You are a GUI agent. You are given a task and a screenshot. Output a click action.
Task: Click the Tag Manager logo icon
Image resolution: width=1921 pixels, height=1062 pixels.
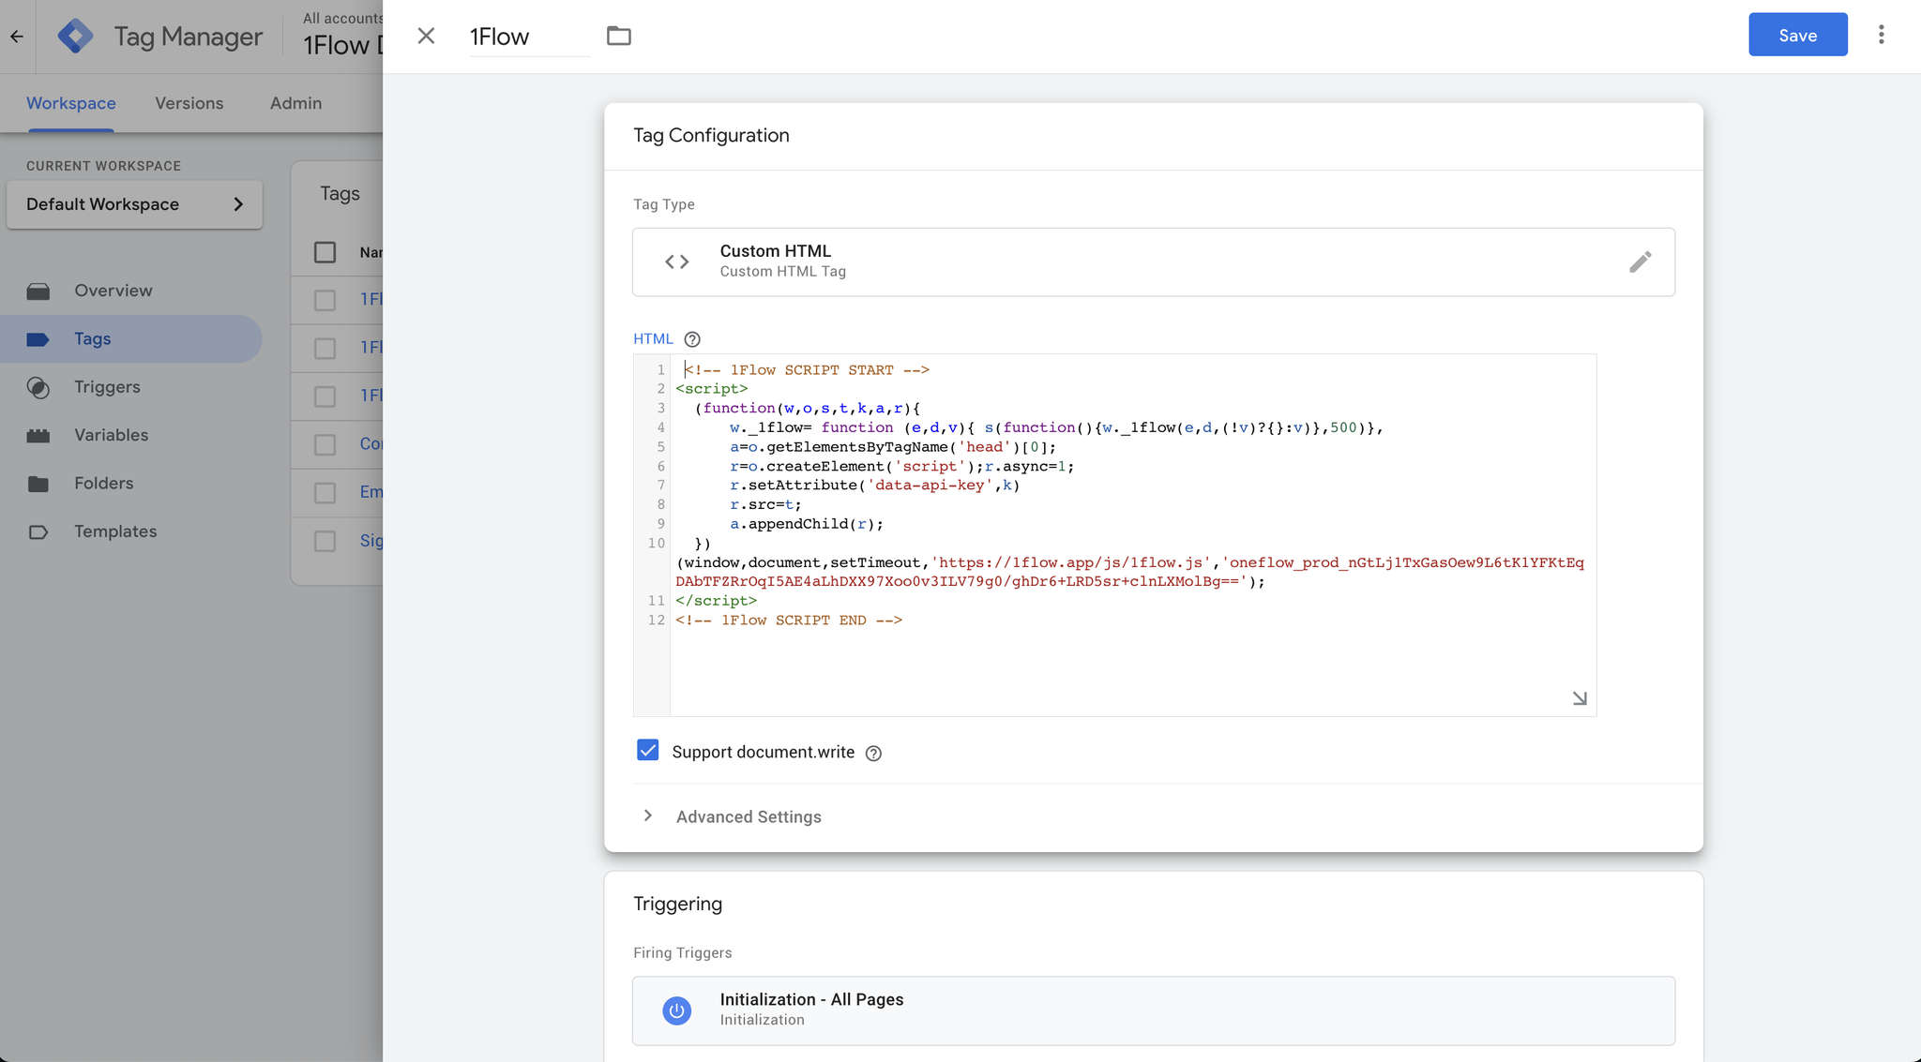[75, 37]
